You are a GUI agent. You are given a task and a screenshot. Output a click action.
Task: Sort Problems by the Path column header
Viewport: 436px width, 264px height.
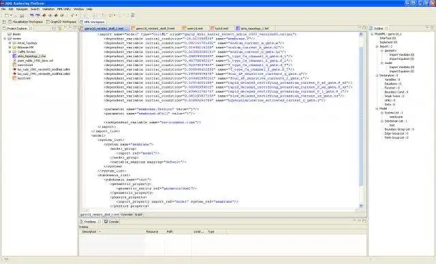178,231
